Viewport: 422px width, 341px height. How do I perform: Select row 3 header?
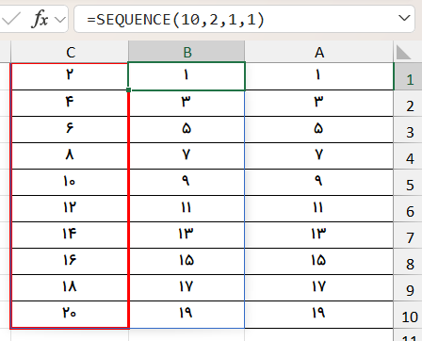click(408, 130)
